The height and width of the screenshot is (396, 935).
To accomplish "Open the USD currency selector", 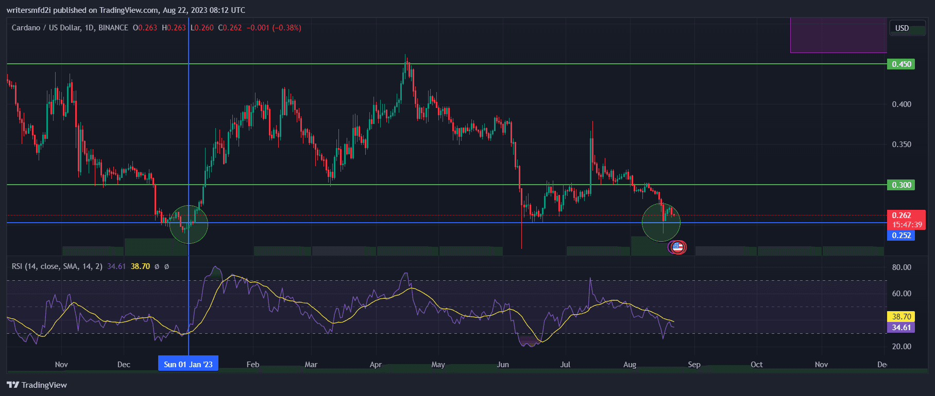I will click(902, 28).
